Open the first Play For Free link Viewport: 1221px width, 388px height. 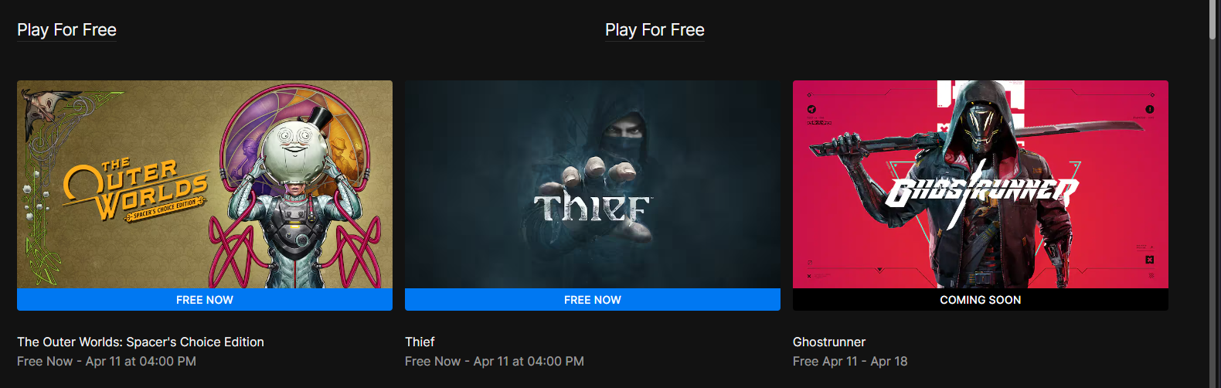(66, 30)
